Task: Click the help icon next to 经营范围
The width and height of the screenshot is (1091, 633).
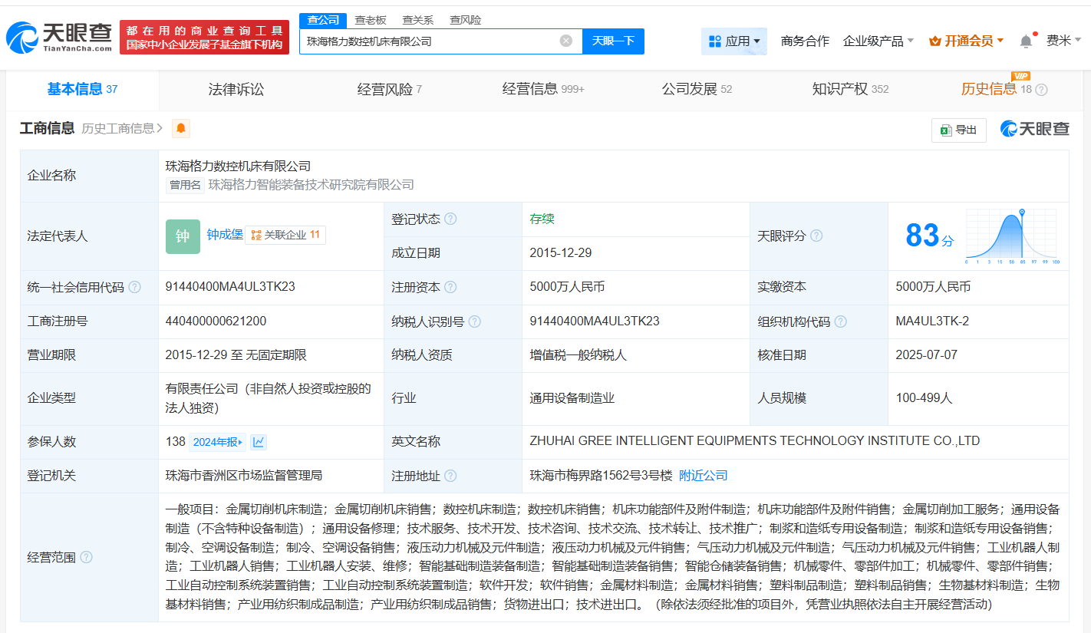Action: 86,557
